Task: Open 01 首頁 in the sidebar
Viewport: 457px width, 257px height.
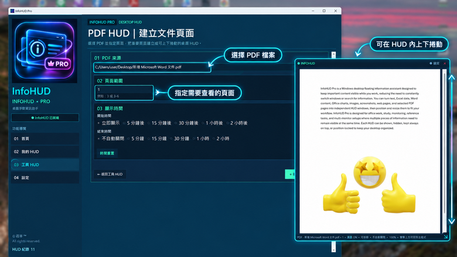Action: click(45, 139)
